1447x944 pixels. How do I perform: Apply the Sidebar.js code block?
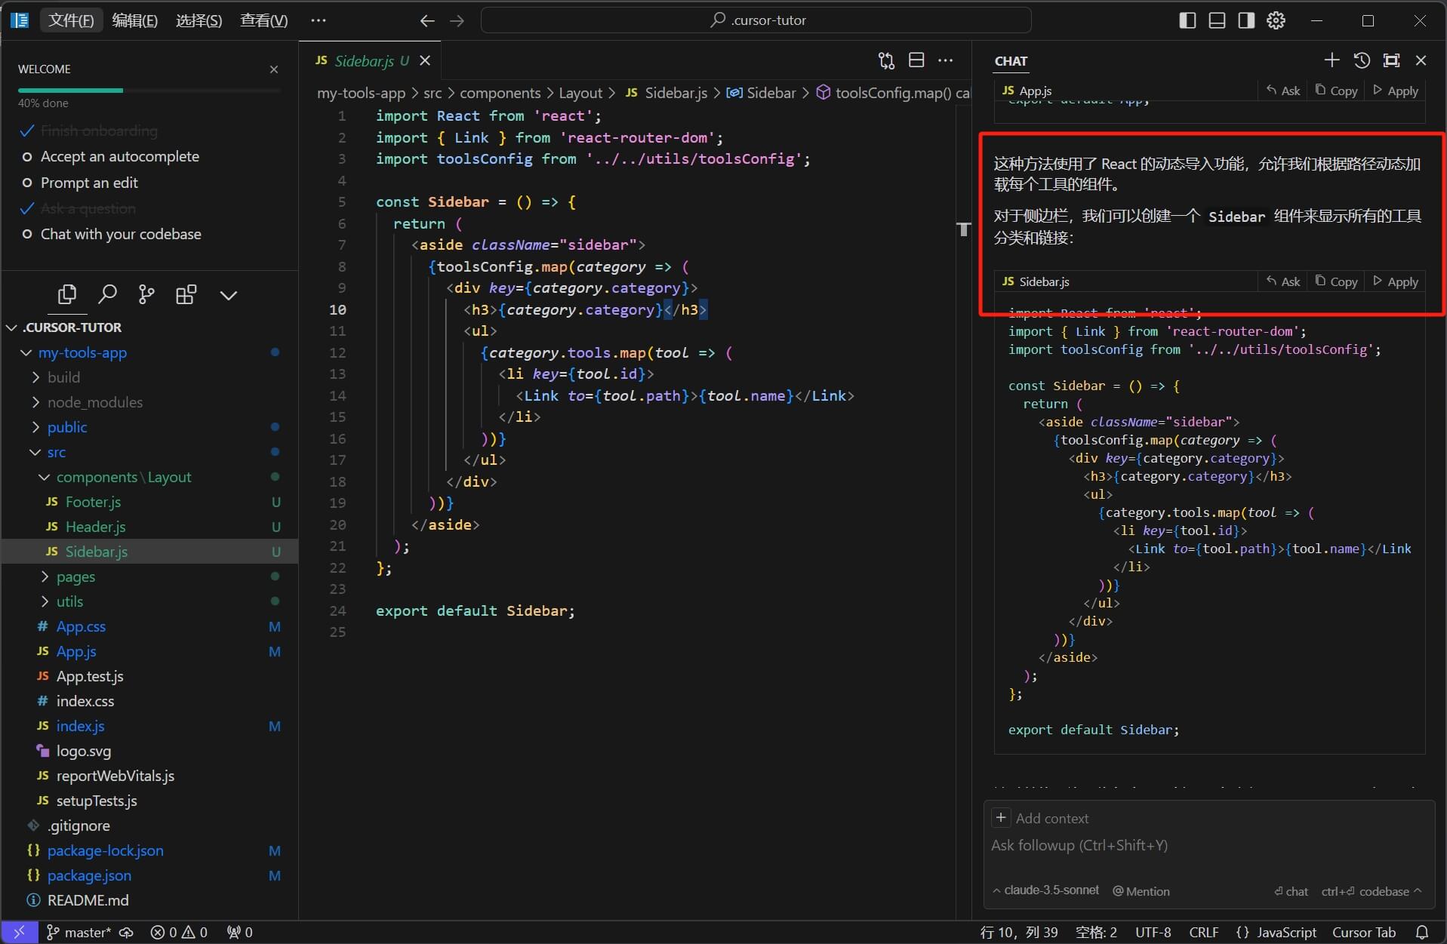click(x=1396, y=281)
